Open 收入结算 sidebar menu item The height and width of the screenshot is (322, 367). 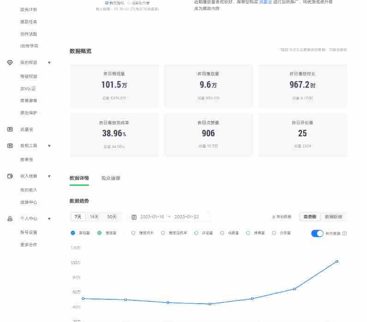click(29, 176)
